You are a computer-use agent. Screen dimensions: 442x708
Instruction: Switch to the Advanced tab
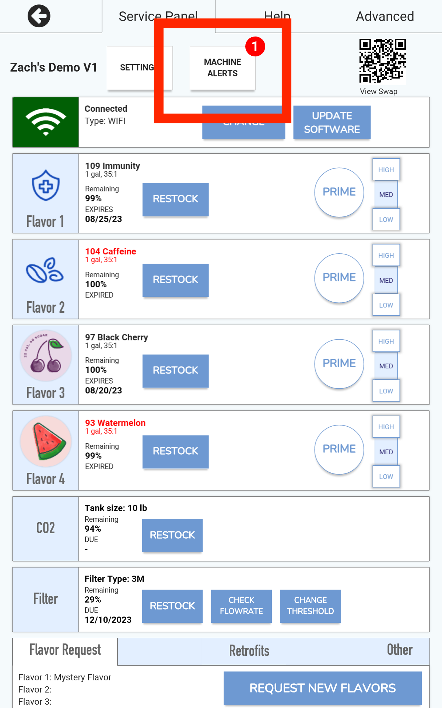(385, 16)
